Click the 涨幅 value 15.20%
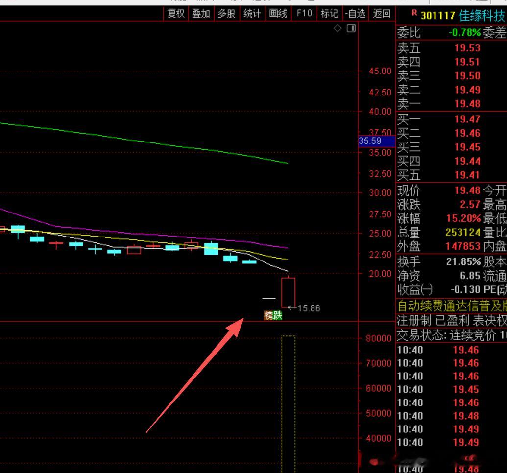 463,218
